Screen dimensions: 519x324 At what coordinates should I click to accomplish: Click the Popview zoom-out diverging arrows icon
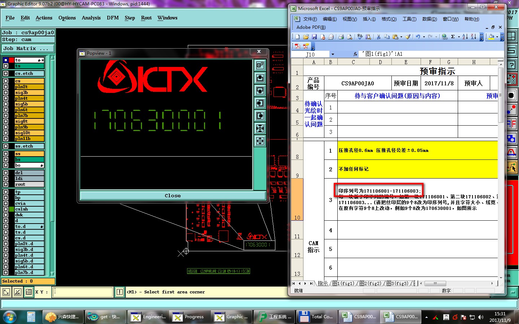[260, 141]
